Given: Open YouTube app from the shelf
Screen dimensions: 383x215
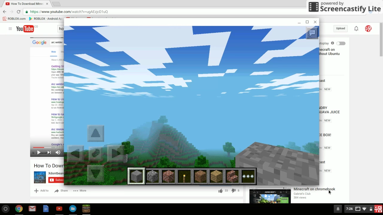Looking at the screenshot, I should tap(59, 209).
